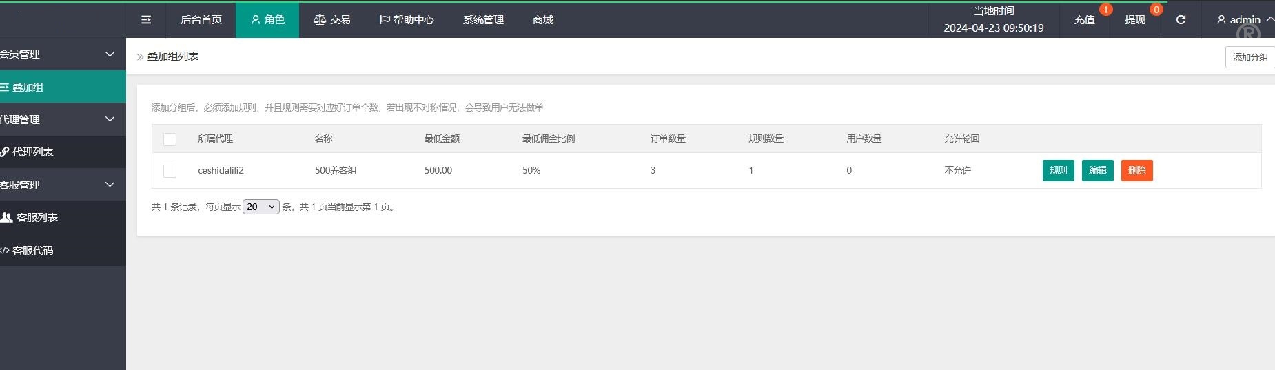The height and width of the screenshot is (370, 1275).
Task: Click the admin user avatar icon
Action: click(1221, 20)
